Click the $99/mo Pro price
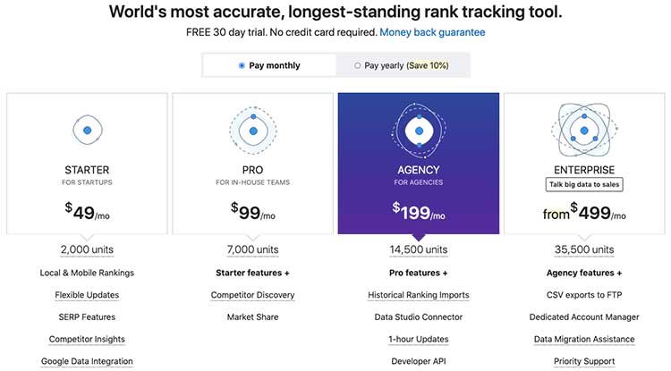This screenshot has width=671, height=371. coord(253,212)
